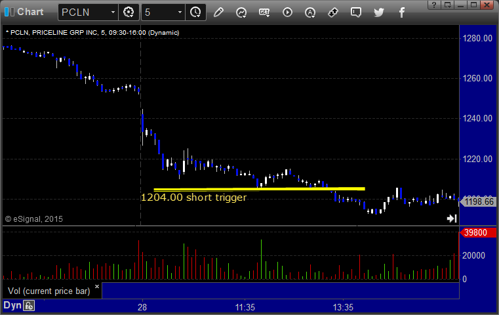This screenshot has height=315, width=499.
Task: Open the symbol settings gear menu
Action: [129, 12]
